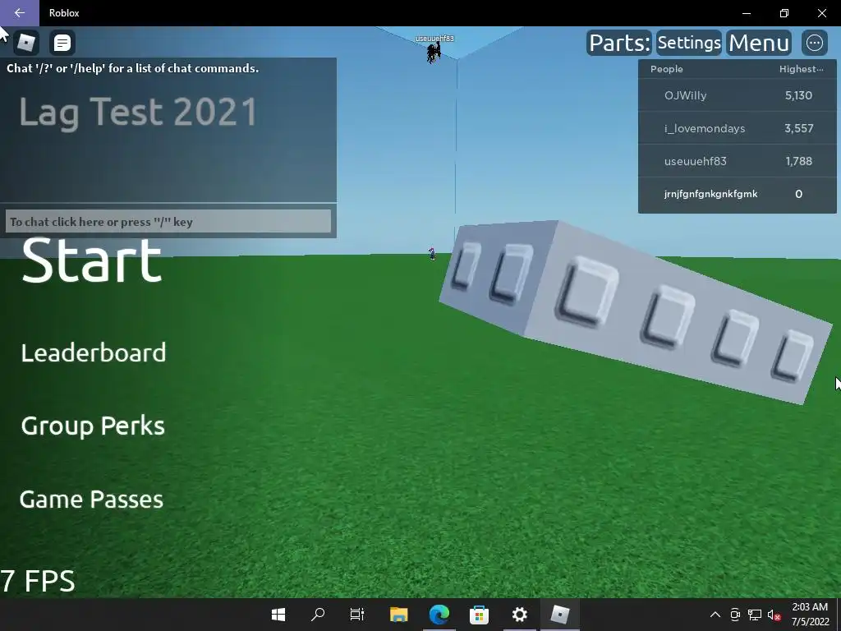This screenshot has width=841, height=631.
Task: Click the Parts: button
Action: (x=619, y=43)
